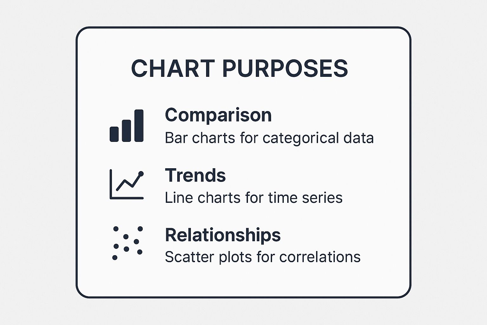Viewport: 487px width, 325px height.
Task: Click "Scatter plots for correlations" text
Action: (x=263, y=257)
